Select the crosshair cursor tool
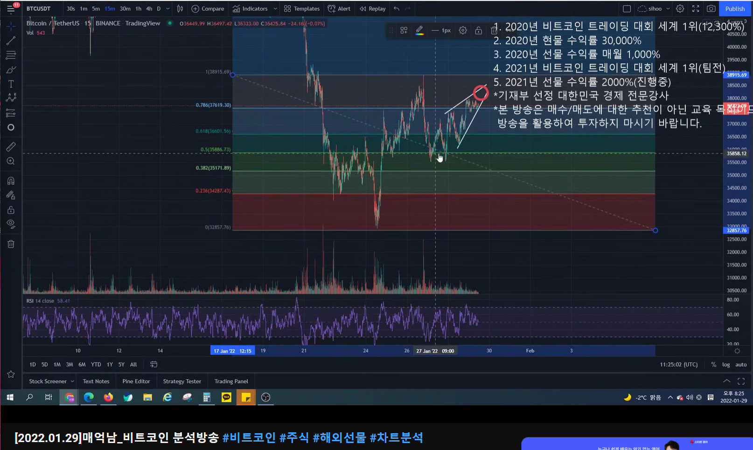The height and width of the screenshot is (450, 753). (x=11, y=26)
